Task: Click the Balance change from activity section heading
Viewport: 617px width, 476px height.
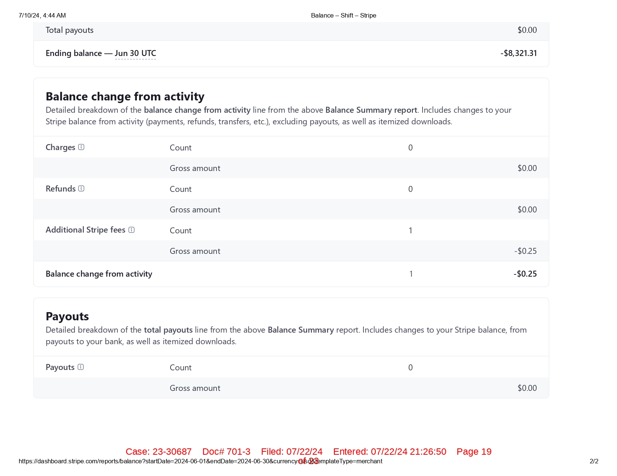Action: click(x=125, y=97)
